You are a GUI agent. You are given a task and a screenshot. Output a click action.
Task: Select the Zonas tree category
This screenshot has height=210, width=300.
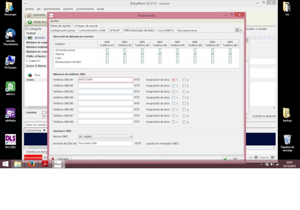coord(30,80)
